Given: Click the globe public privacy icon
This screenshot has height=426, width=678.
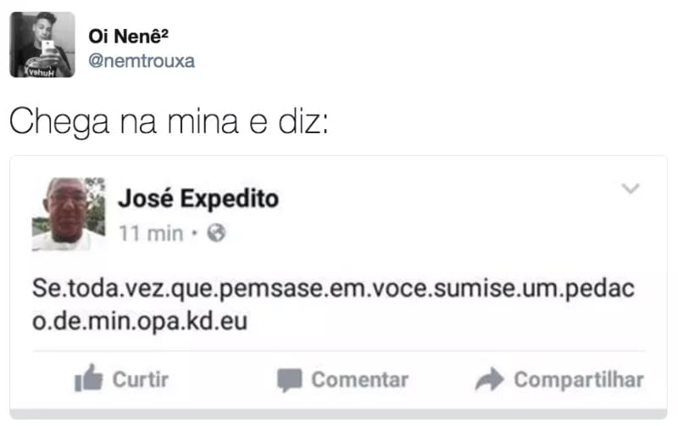Looking at the screenshot, I should tap(216, 233).
